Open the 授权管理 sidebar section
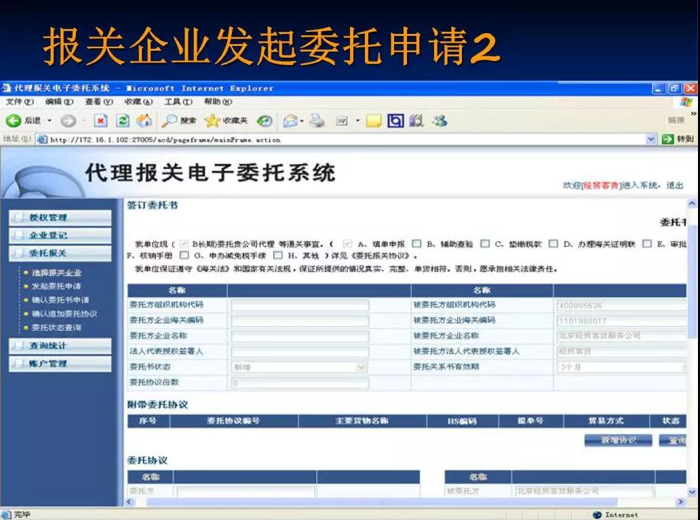The width and height of the screenshot is (700, 520). 60,218
